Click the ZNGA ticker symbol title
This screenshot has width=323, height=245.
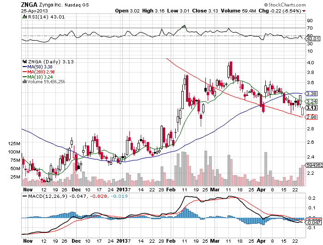(29, 5)
